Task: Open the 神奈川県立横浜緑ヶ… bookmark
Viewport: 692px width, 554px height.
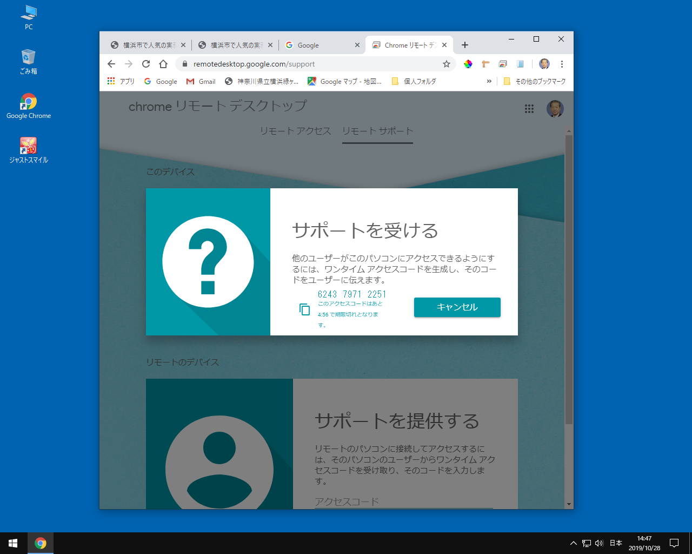Action: 262,81
